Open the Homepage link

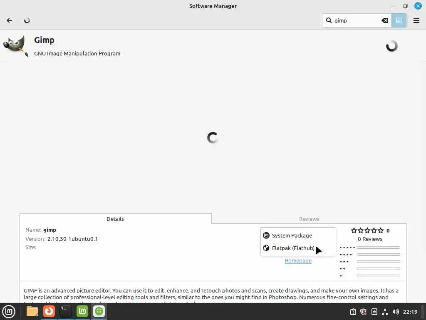298,261
